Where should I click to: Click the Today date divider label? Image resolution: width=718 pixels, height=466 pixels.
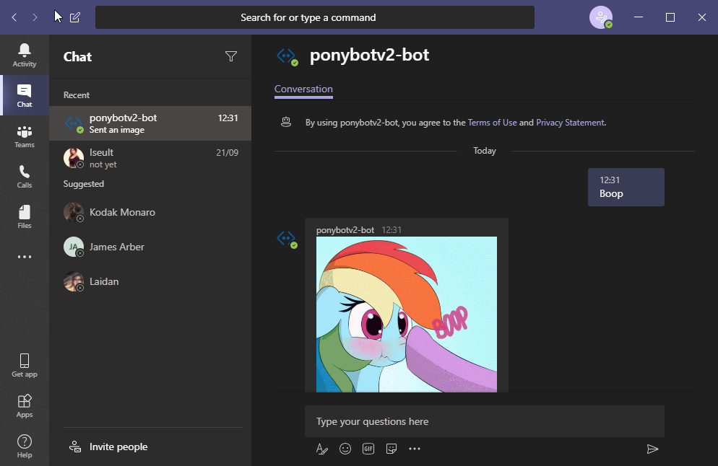pyautogui.click(x=485, y=151)
